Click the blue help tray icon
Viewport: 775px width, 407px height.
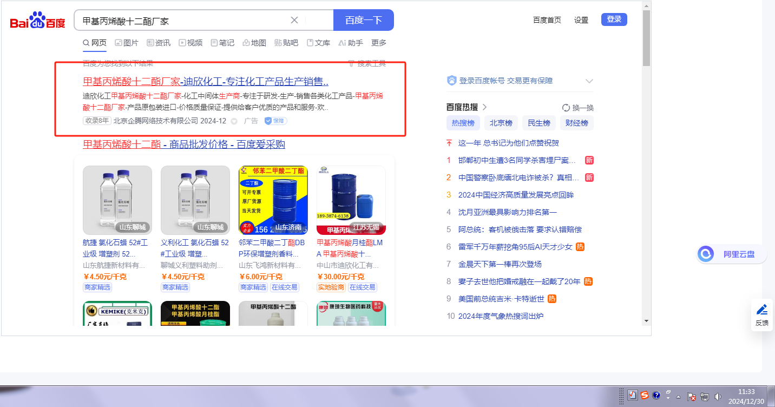(x=656, y=396)
